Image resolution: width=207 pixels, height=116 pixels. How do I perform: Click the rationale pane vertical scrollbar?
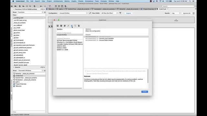click(148, 76)
